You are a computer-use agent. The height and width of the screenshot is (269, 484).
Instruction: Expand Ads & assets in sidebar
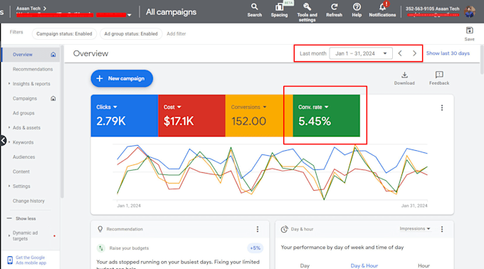(x=9, y=127)
